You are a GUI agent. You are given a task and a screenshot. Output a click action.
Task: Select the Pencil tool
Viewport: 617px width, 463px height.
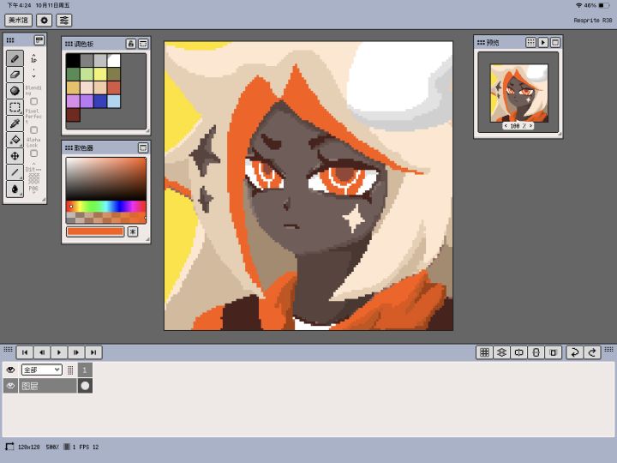15,58
